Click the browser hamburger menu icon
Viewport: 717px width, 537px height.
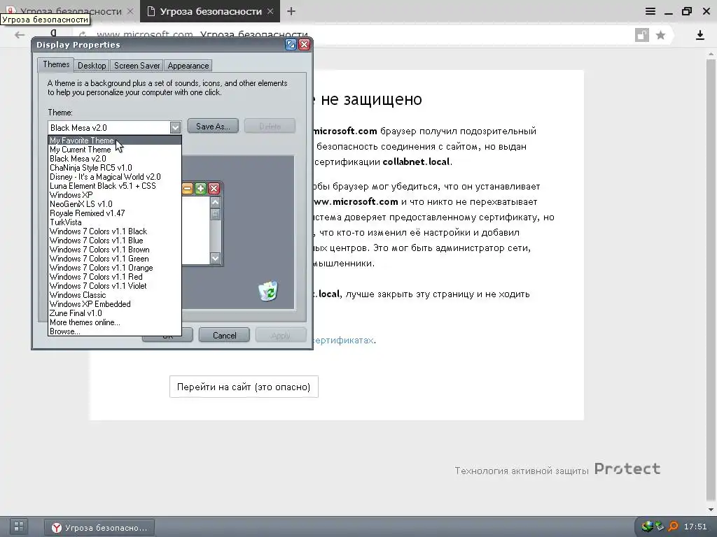[650, 11]
